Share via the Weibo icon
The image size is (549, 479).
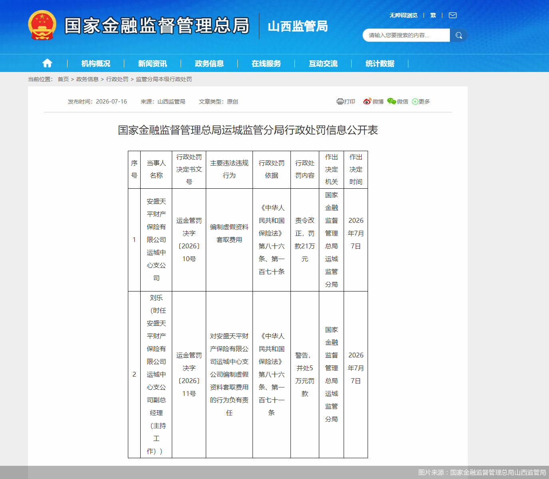[367, 102]
